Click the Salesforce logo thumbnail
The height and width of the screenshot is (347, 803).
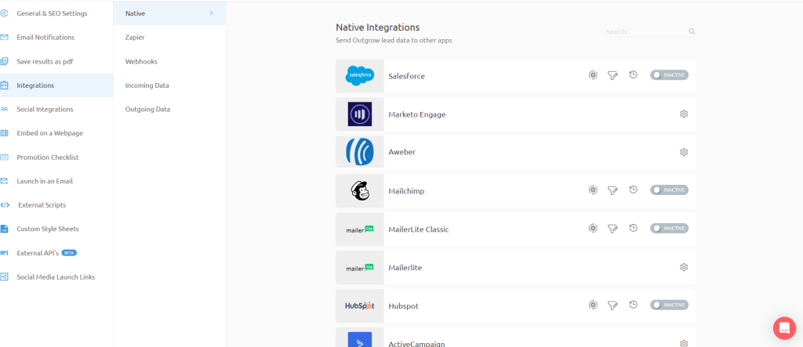359,76
